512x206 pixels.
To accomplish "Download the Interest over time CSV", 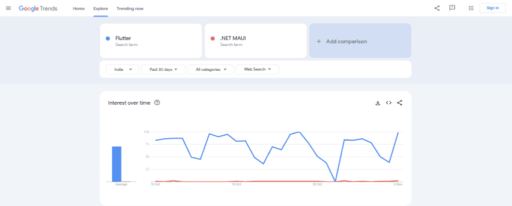I will (x=378, y=103).
